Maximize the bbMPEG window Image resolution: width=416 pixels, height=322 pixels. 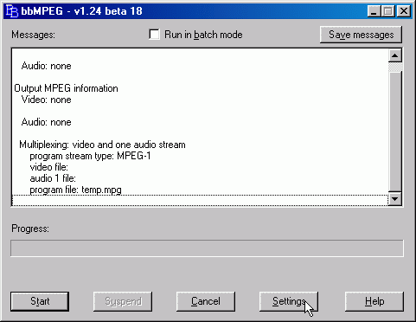[388, 11]
